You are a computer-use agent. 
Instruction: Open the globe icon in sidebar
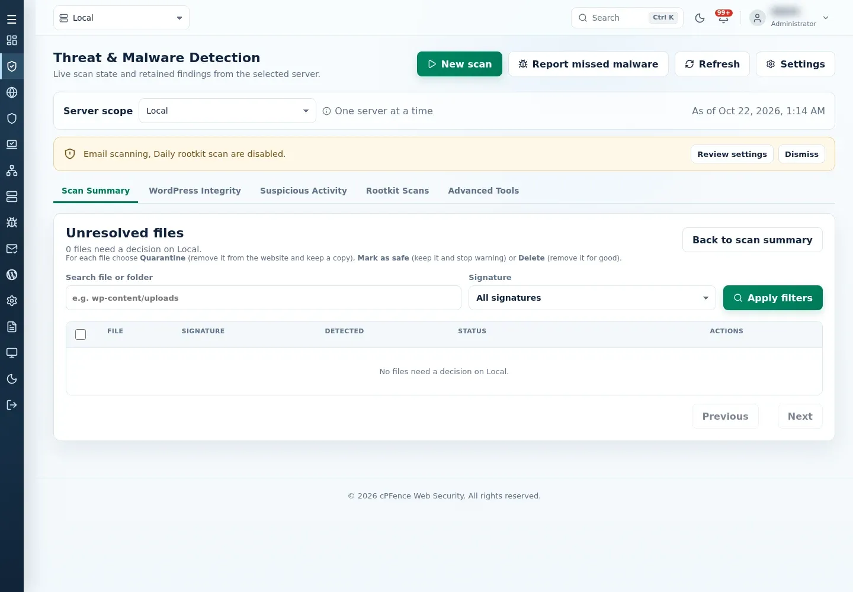coord(11,92)
